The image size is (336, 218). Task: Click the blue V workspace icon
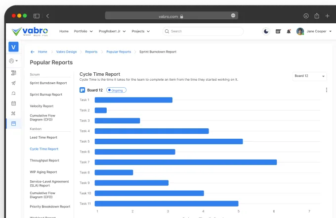[13, 47]
